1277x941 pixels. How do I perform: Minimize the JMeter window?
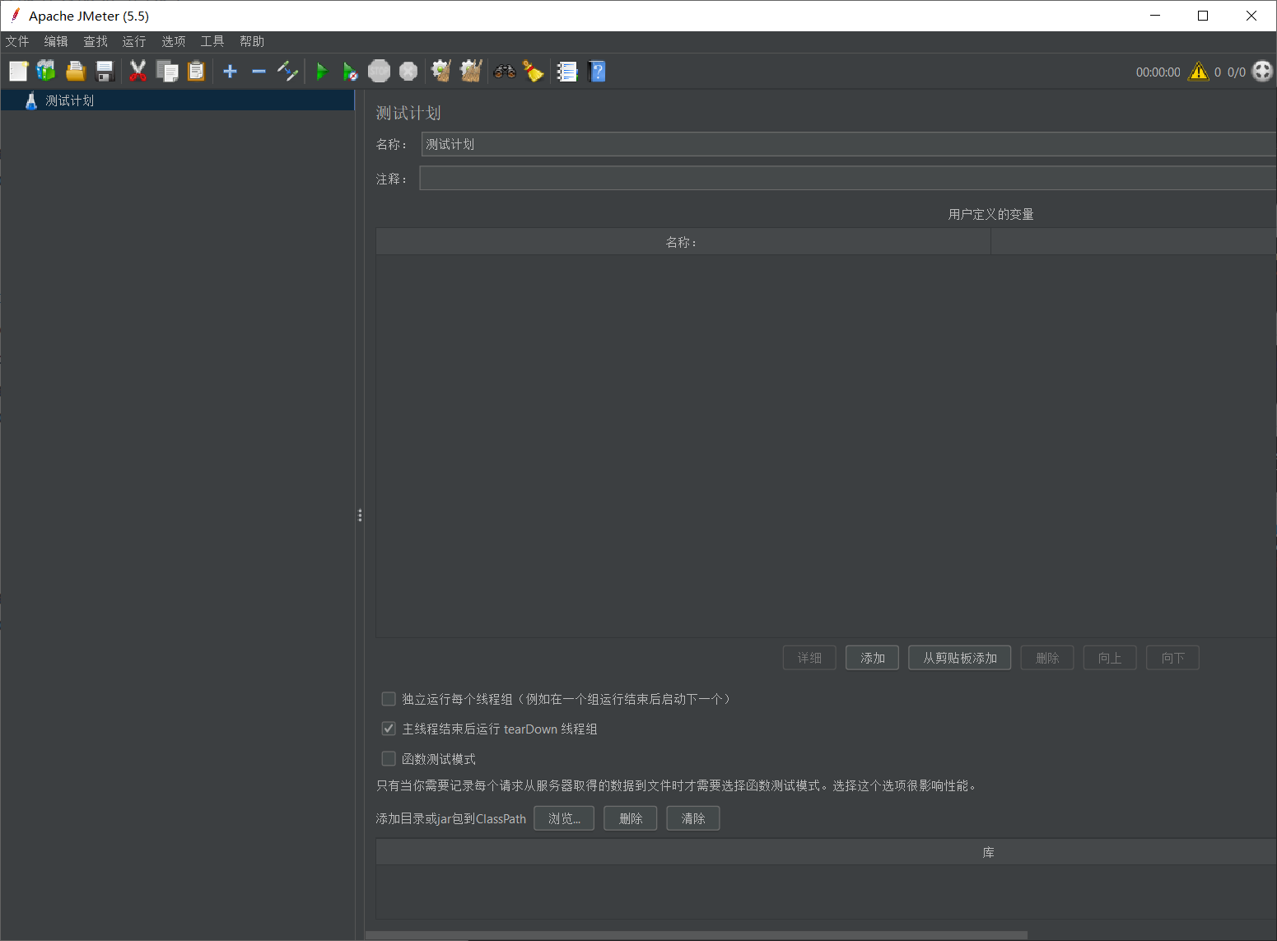tap(1155, 16)
